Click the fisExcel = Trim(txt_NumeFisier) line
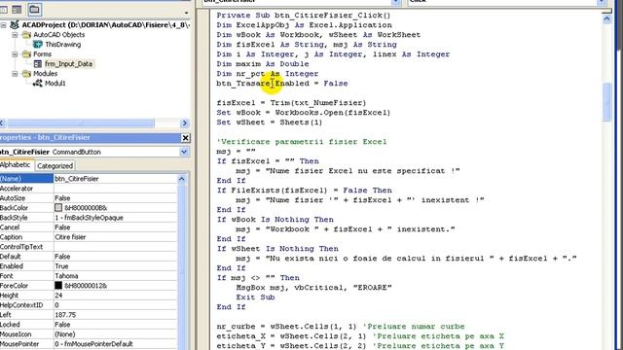Viewport: 623px width, 350px height. click(x=291, y=103)
